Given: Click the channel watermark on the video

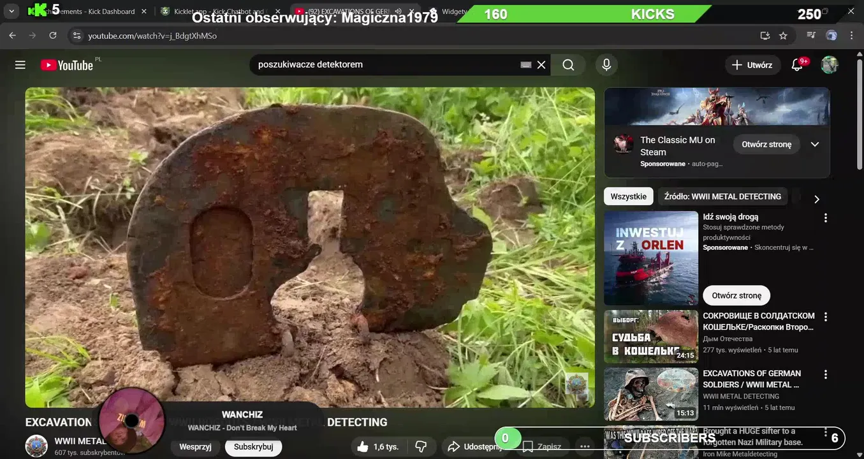Looking at the screenshot, I should click(x=576, y=384).
